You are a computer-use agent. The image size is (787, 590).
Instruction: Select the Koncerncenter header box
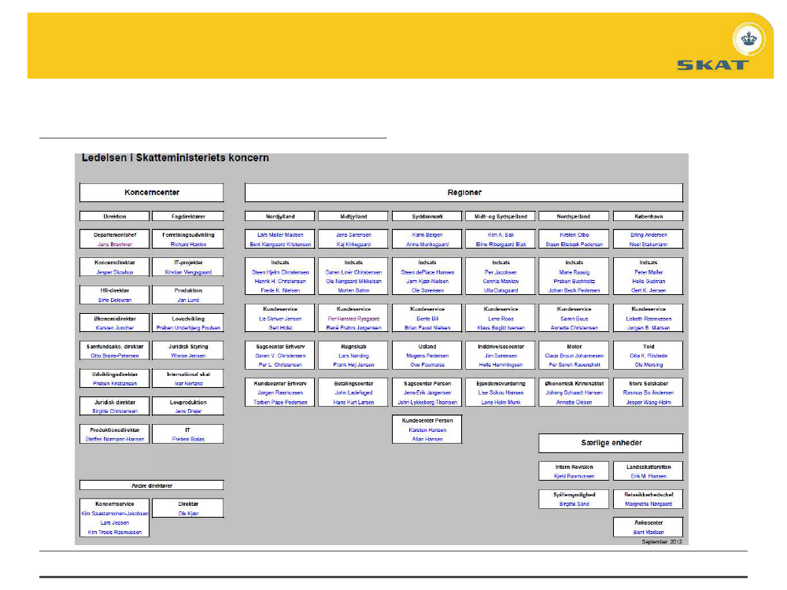pyautogui.click(x=152, y=192)
